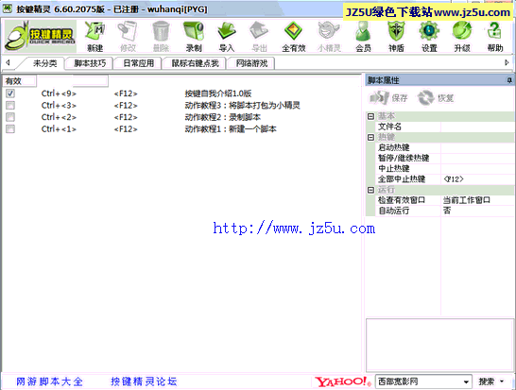Start 录制 (Record) with the camera icon
This screenshot has width=516, height=390.
click(194, 36)
